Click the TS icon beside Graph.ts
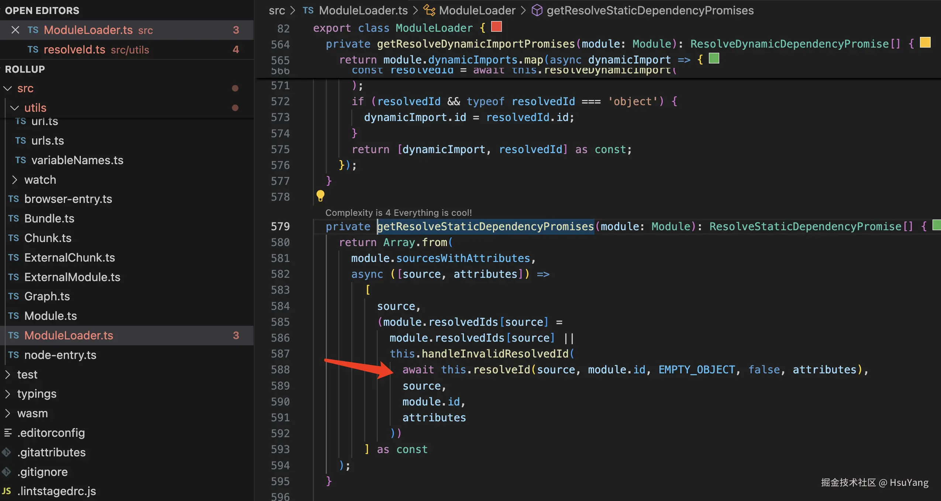 click(x=14, y=296)
